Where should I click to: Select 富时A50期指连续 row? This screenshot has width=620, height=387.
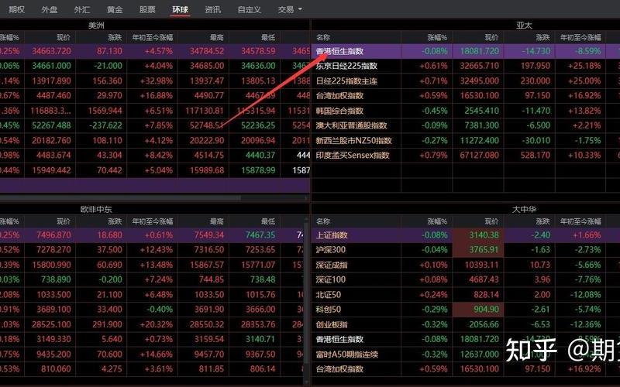(x=466, y=354)
